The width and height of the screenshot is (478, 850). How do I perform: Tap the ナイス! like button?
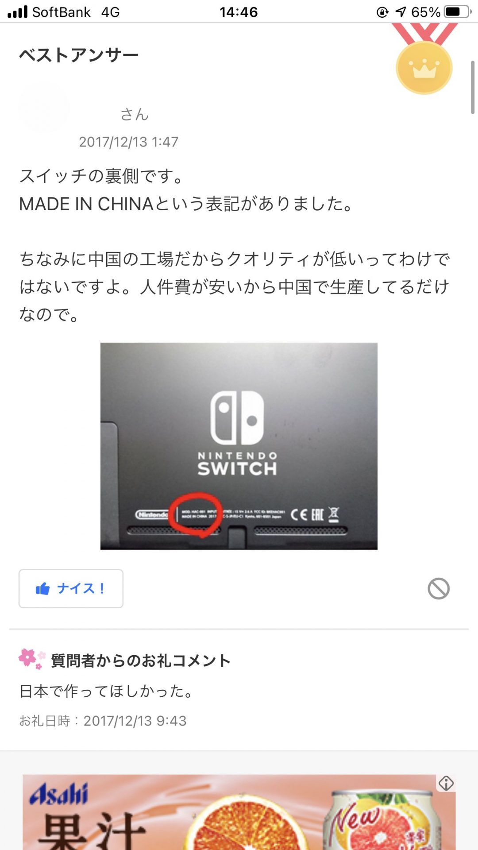71,588
